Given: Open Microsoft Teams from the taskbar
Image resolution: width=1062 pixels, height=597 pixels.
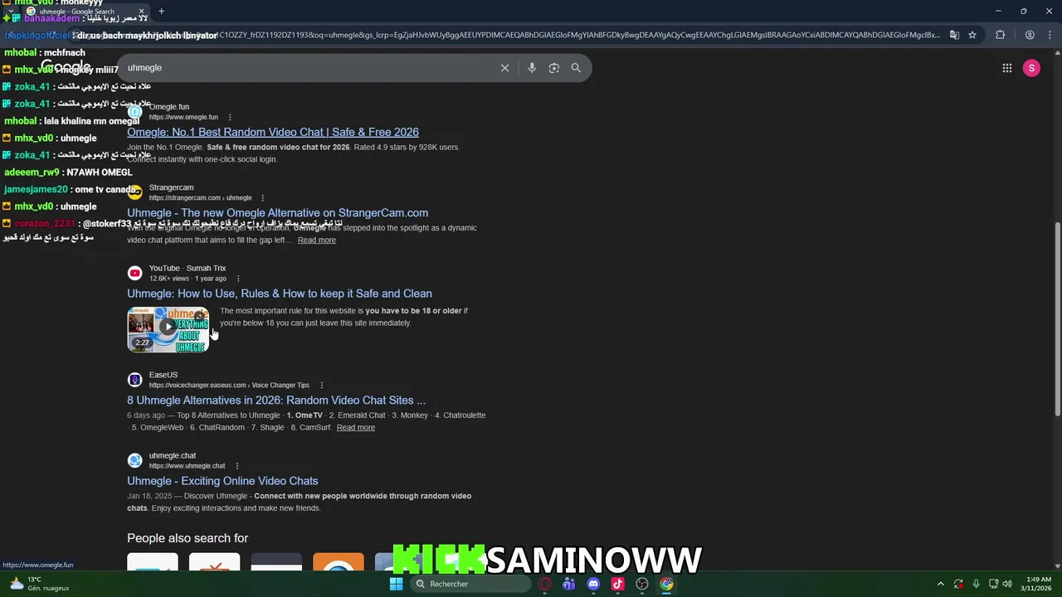Looking at the screenshot, I should tap(568, 584).
